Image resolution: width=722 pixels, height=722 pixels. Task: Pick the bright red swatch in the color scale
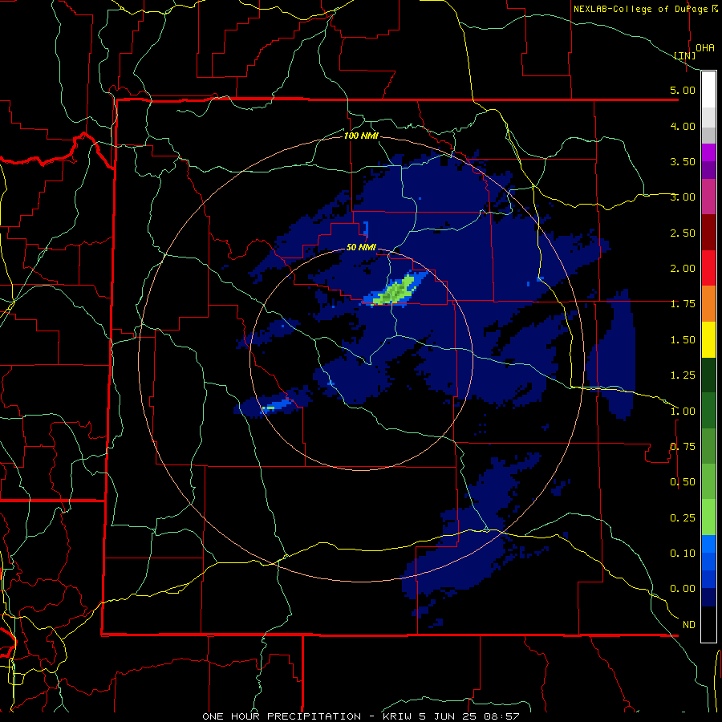point(708,268)
